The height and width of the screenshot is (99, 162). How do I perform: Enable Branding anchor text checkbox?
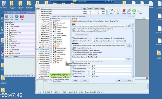73,71
